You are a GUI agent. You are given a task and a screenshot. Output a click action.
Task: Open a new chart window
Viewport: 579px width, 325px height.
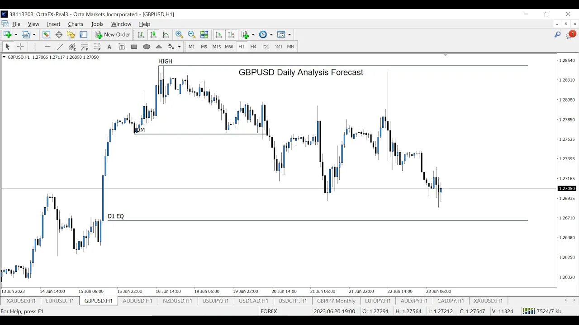(x=8, y=34)
